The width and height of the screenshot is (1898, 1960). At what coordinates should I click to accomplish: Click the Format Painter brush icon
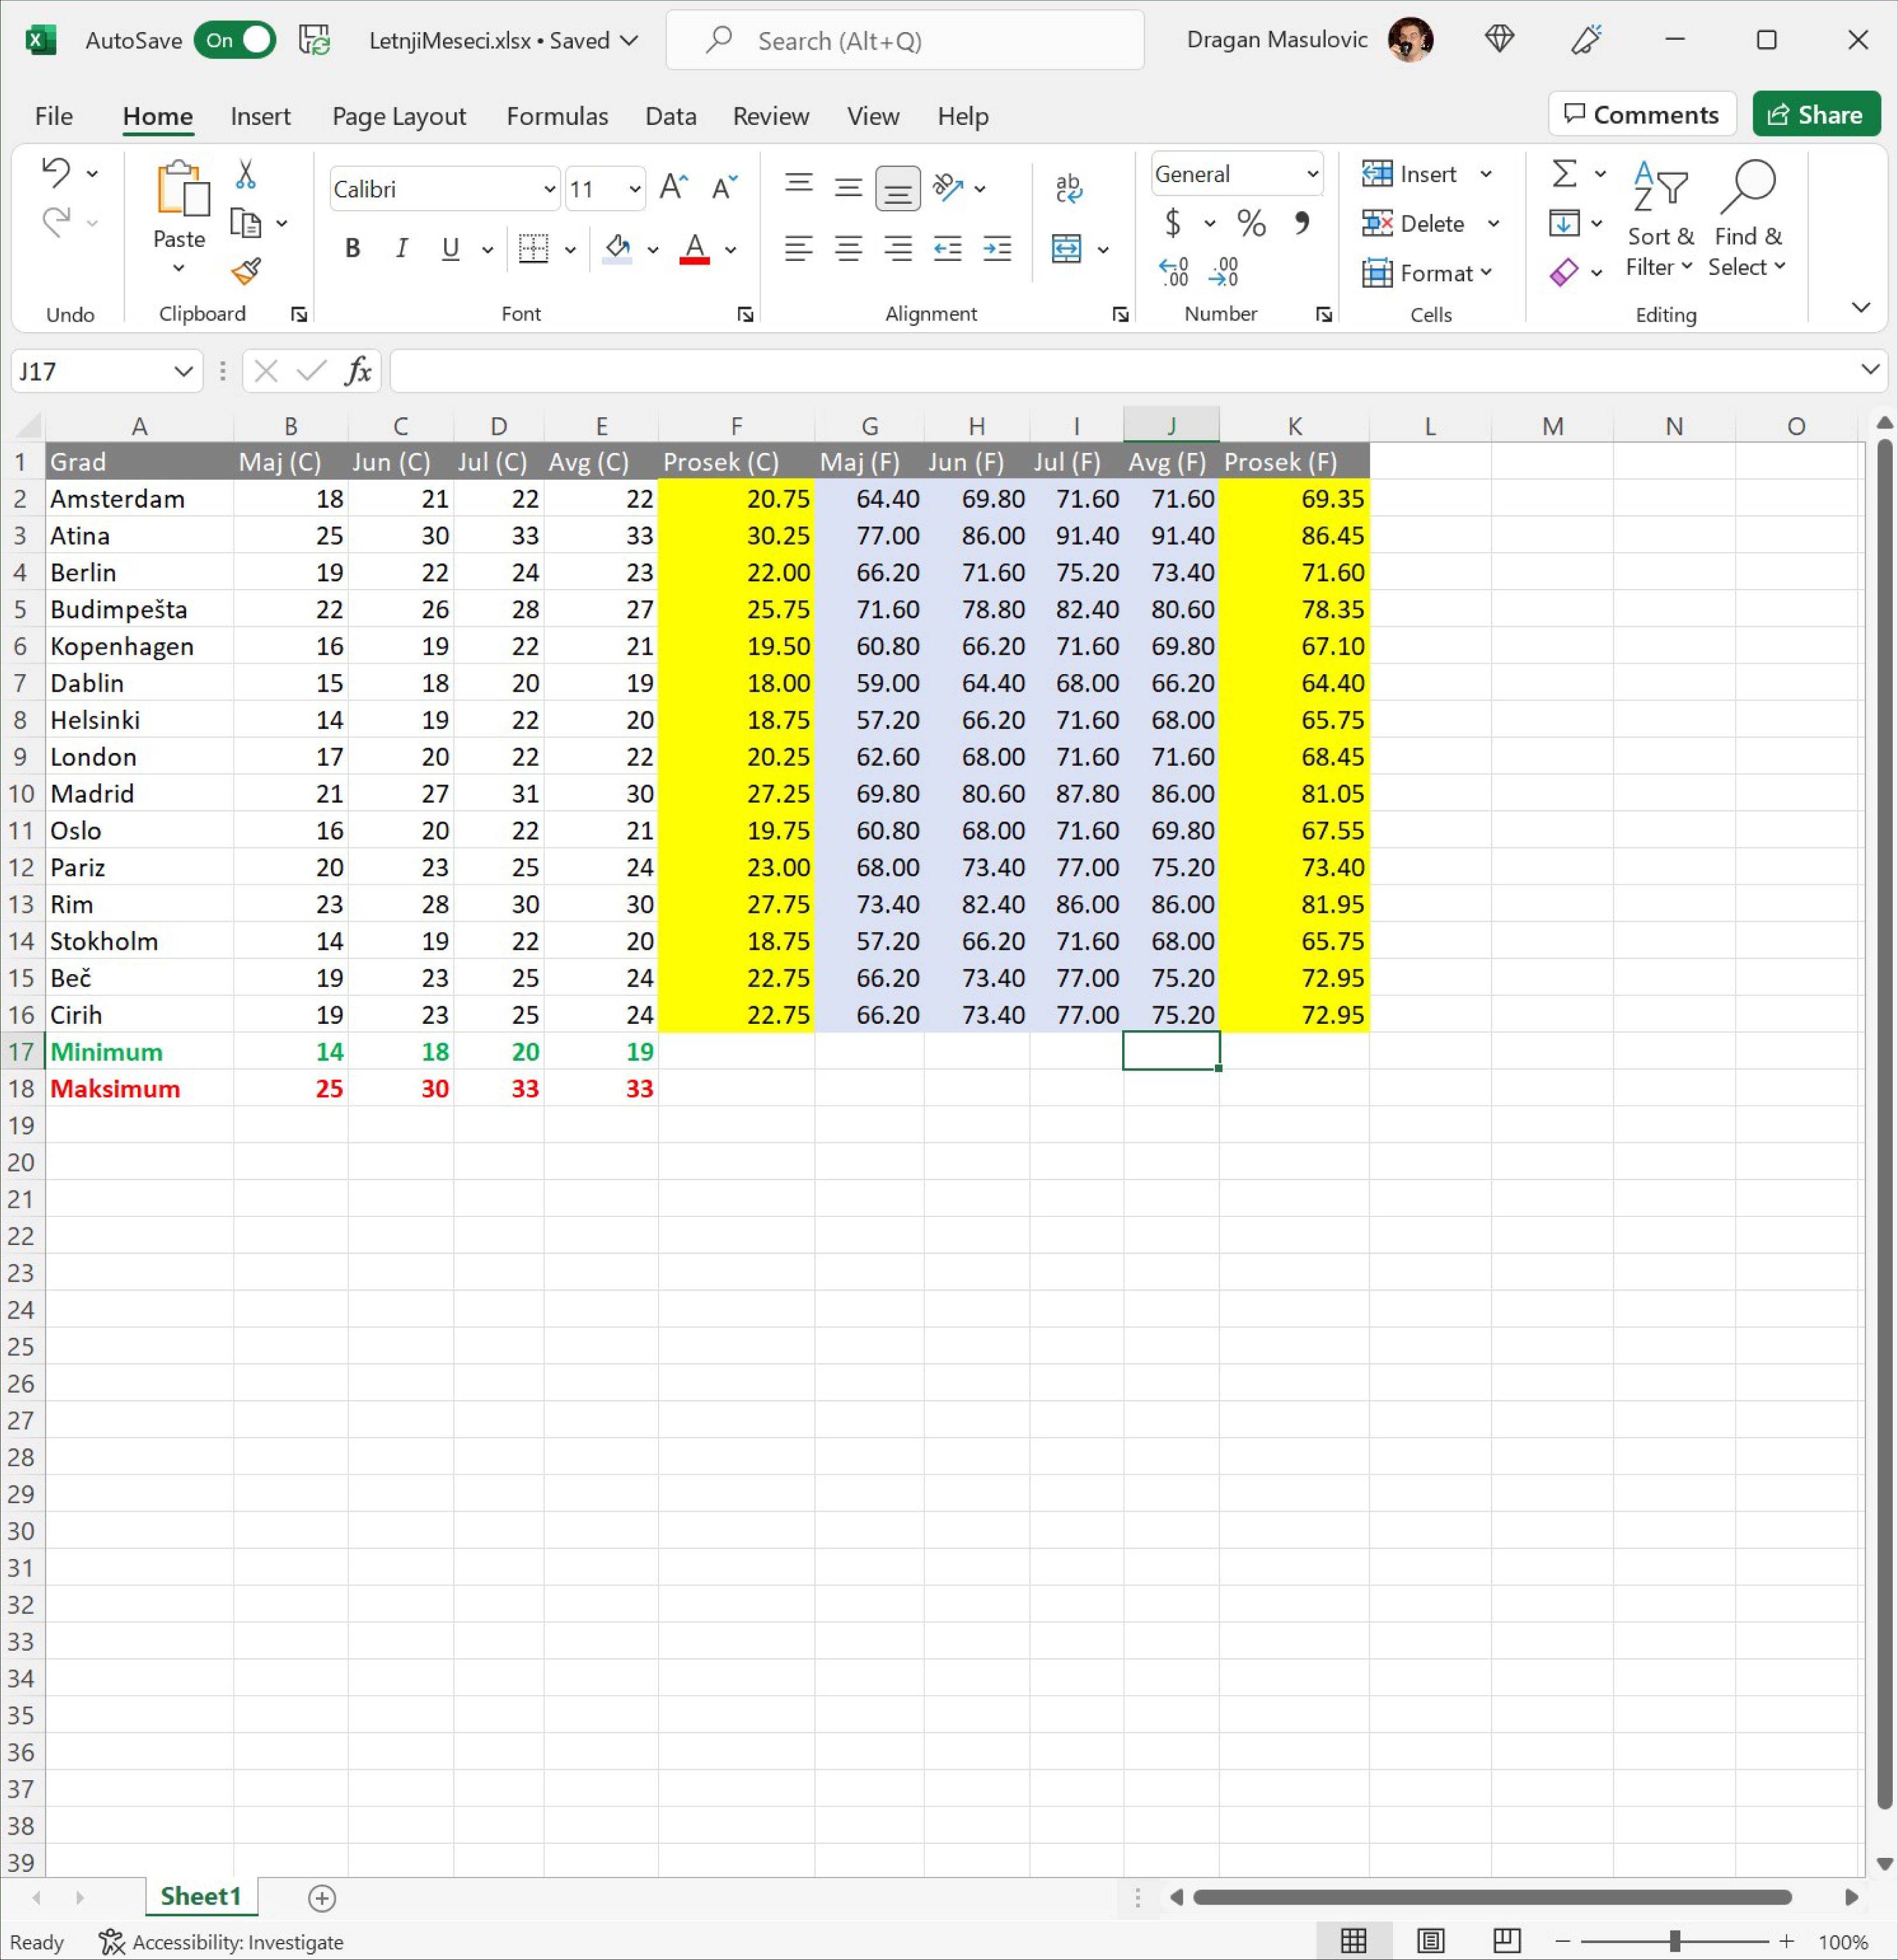tap(246, 271)
